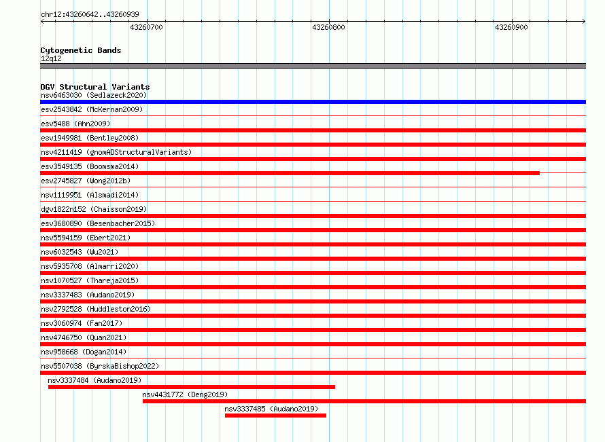Image resolution: width=605 pixels, height=442 pixels.
Task: Click the left arrow of the ruler
Action: 42,21
